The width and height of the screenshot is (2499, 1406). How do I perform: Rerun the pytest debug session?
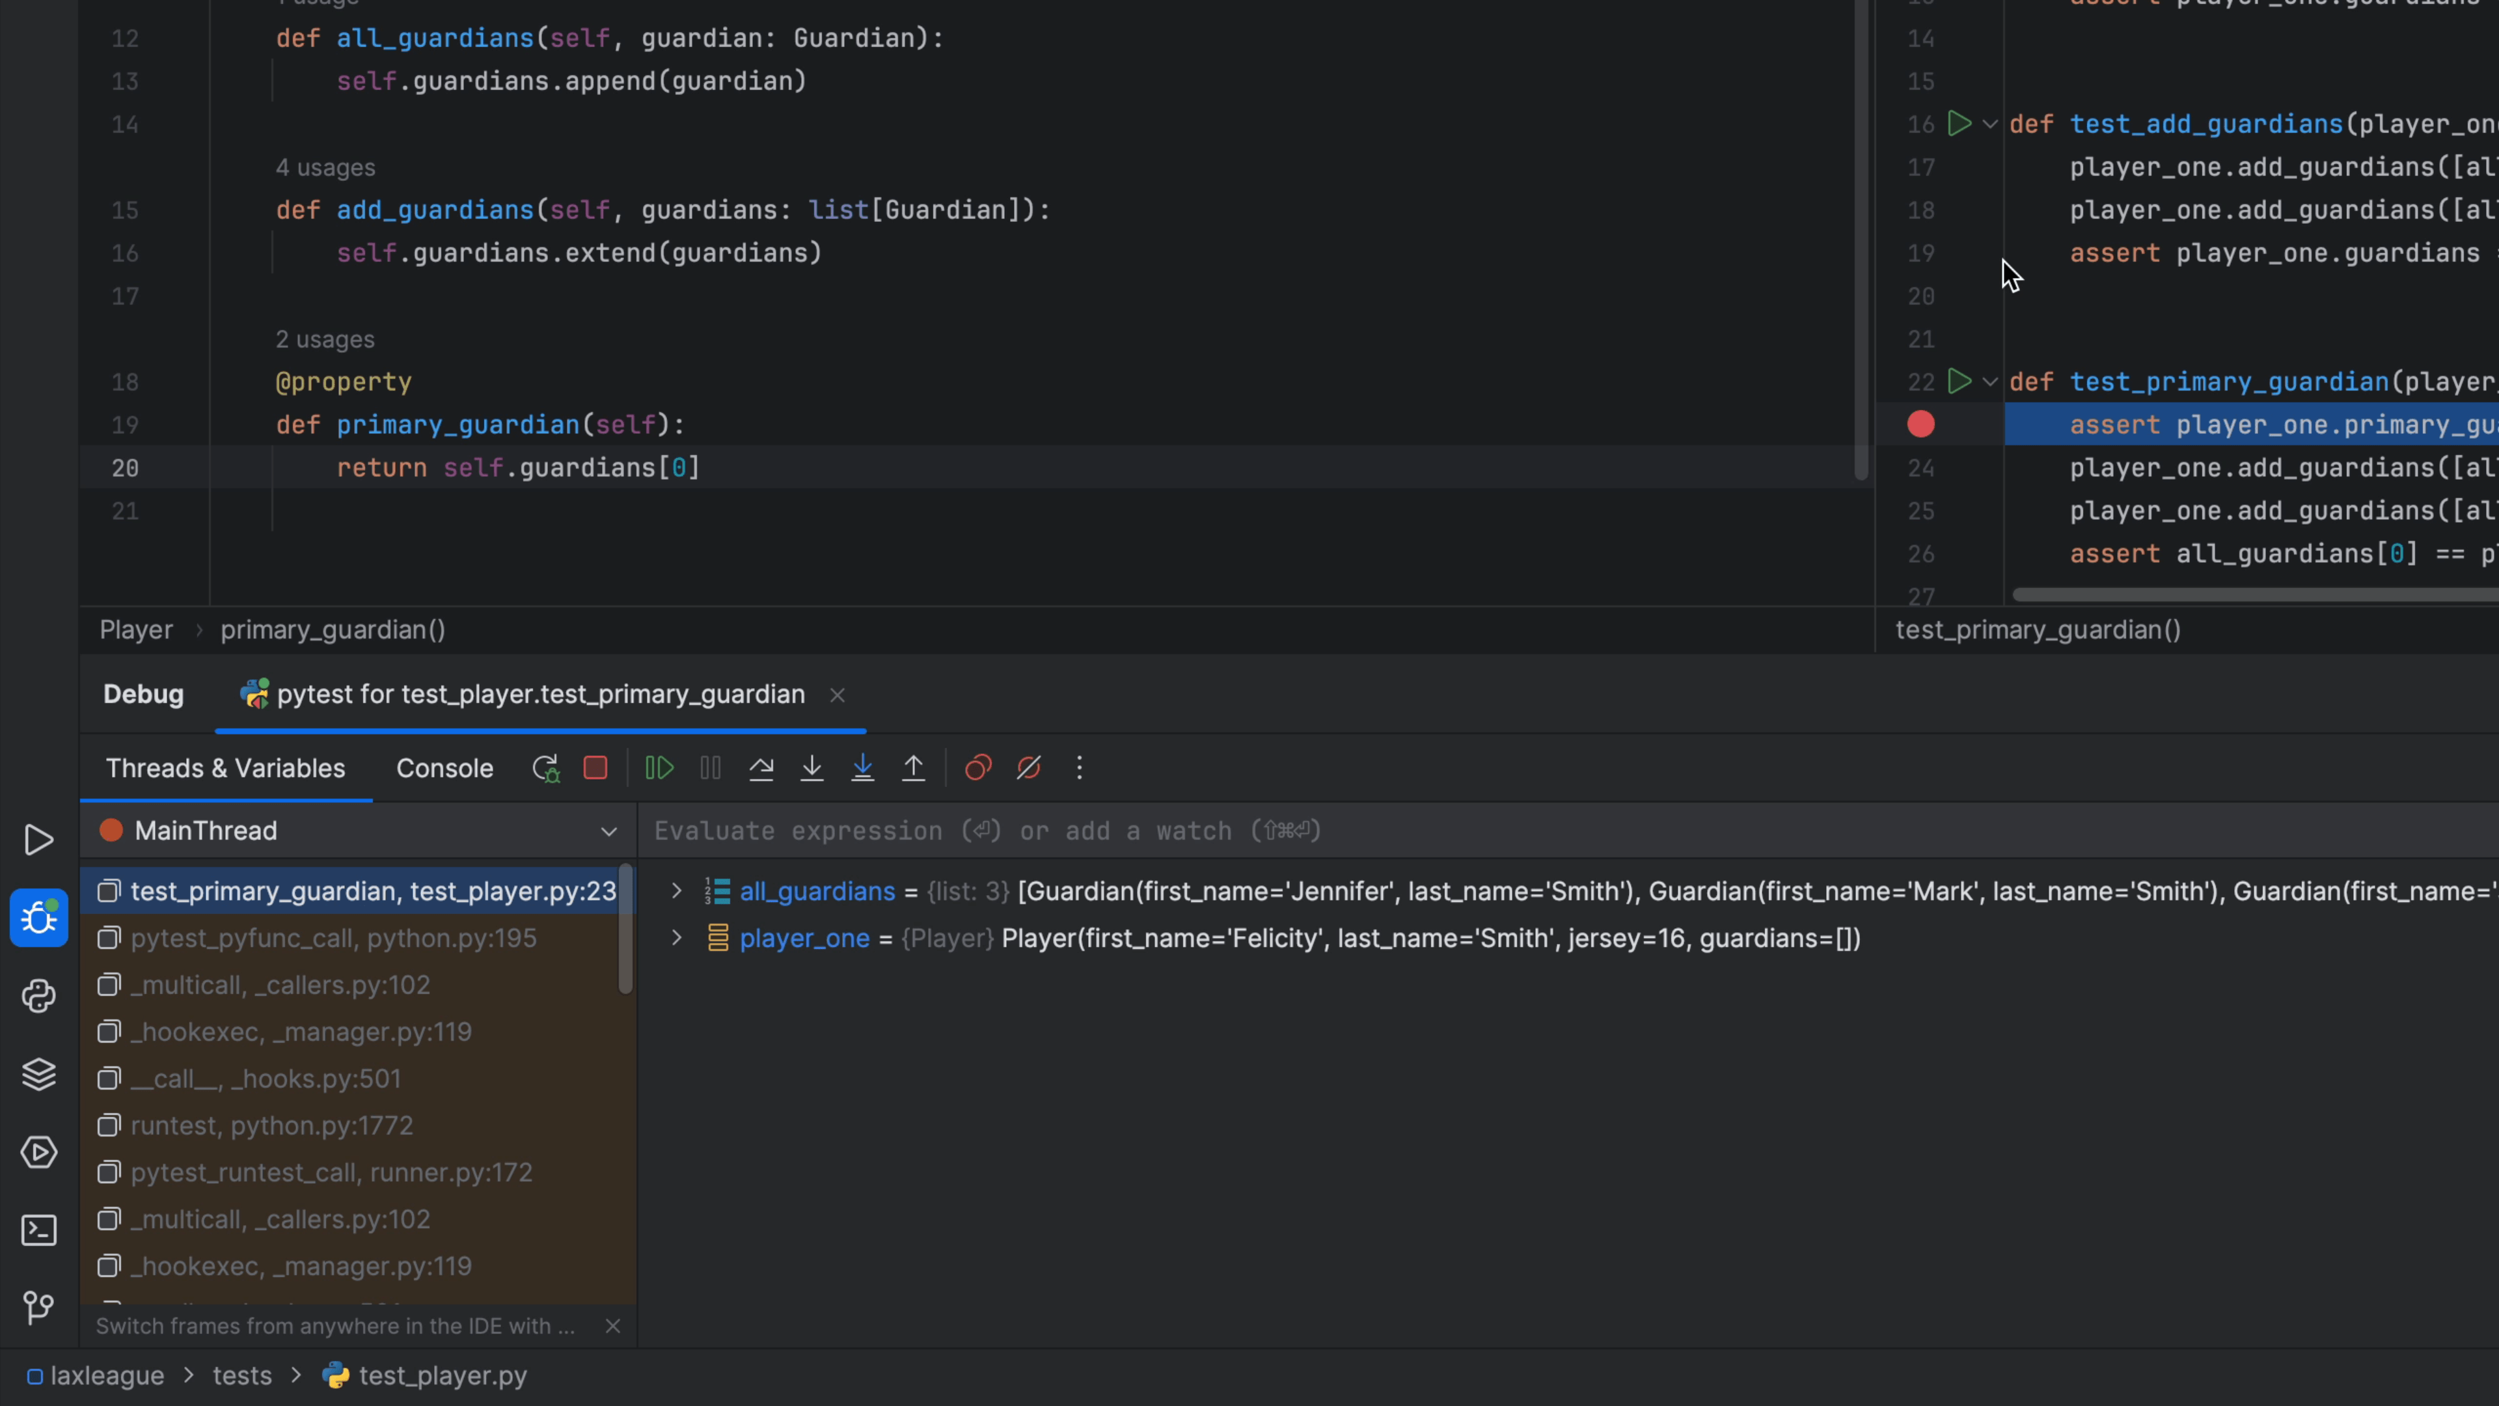545,767
